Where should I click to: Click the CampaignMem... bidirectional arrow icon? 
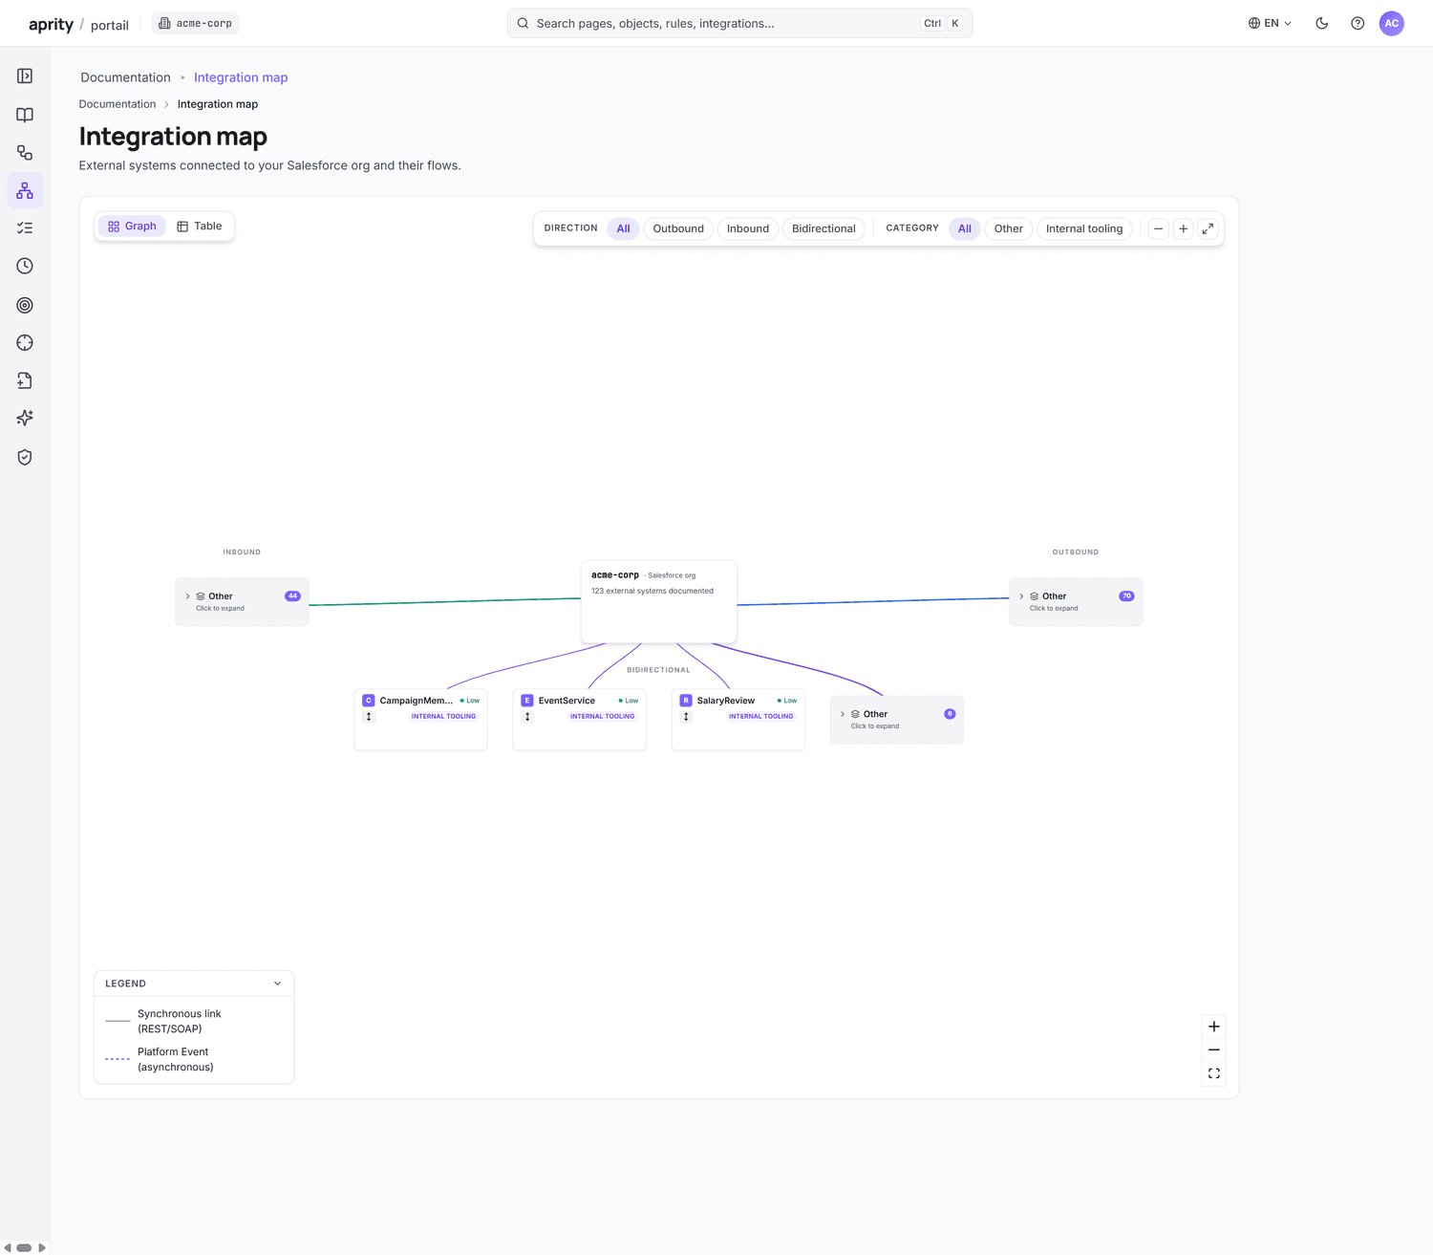369,717
